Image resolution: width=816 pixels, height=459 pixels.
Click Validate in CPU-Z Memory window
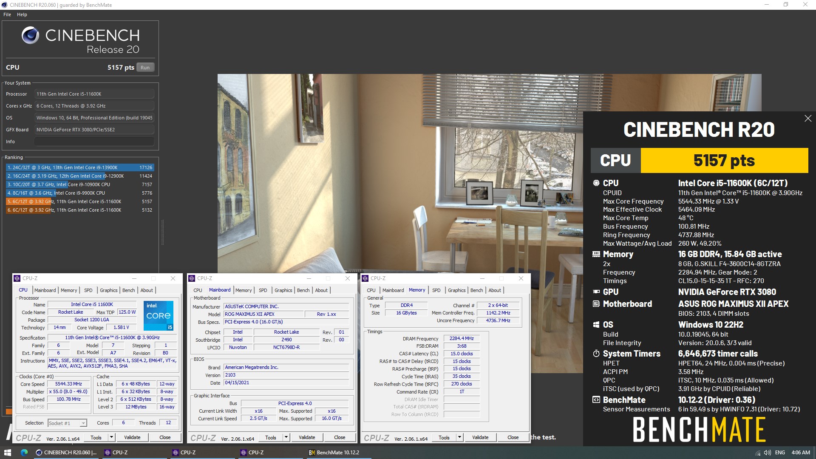point(480,437)
